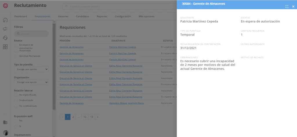Viewport: 297px width, 137px height.
Task: Switch to the Vacantes tab
Action: (x=63, y=16)
